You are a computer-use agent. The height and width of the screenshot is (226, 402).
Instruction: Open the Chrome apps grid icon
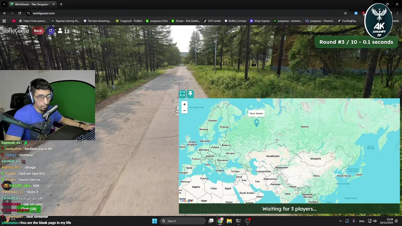(x=4, y=21)
